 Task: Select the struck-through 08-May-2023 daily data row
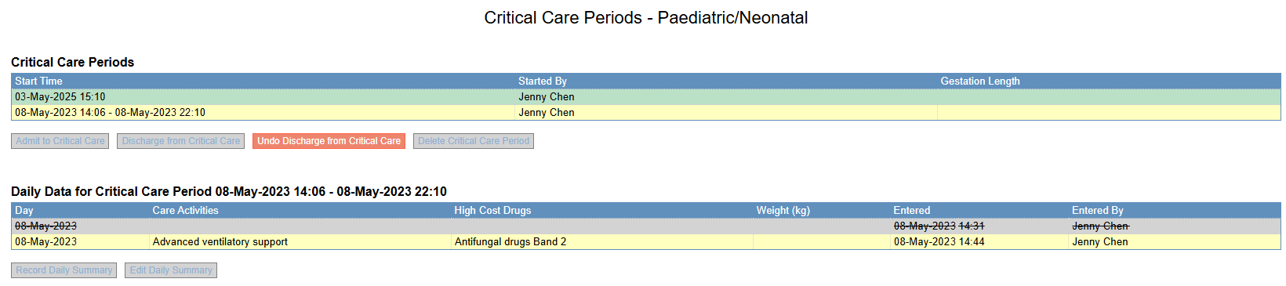(x=646, y=226)
